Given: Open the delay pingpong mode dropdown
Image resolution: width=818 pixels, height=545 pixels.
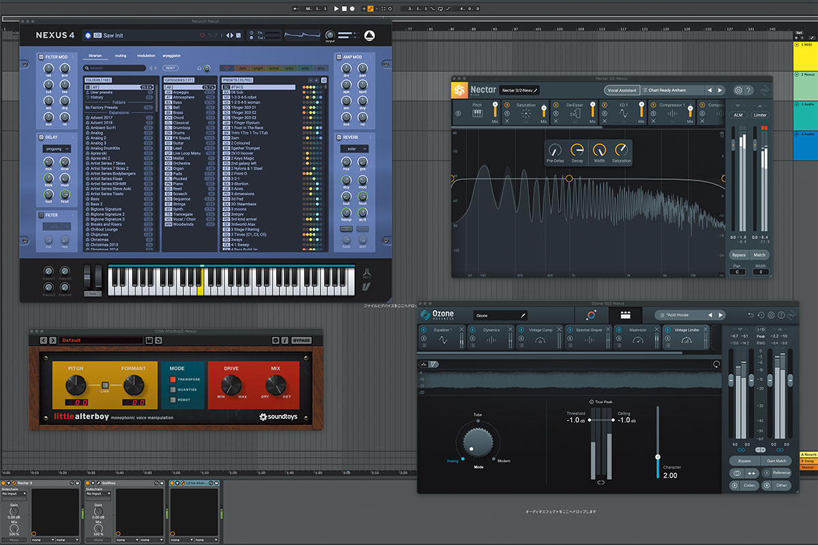Looking at the screenshot, I should 57,149.
